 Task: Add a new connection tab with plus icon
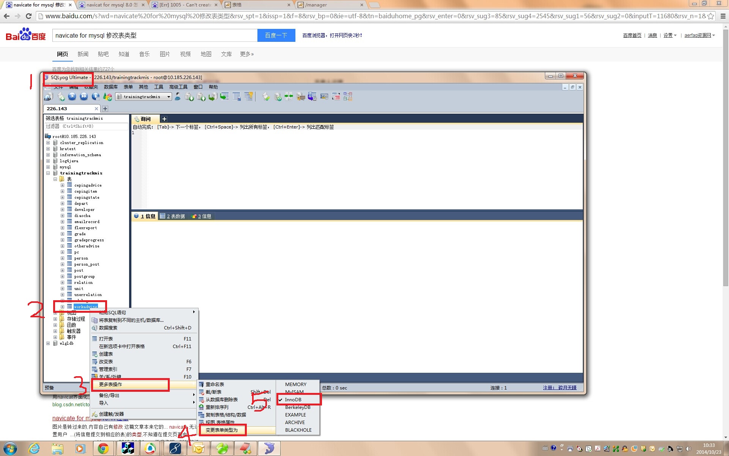105,109
